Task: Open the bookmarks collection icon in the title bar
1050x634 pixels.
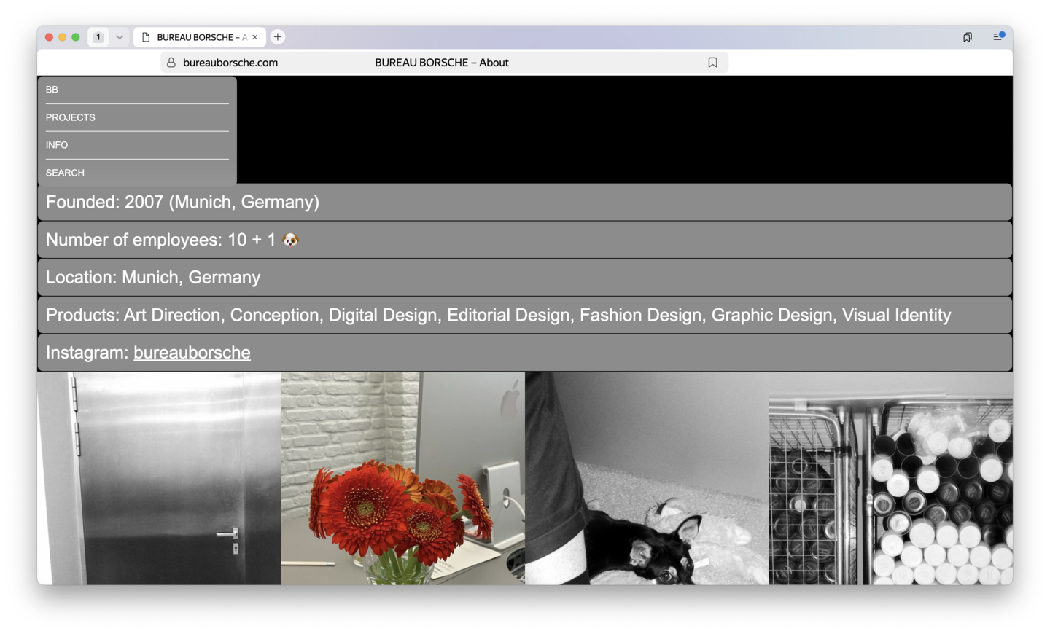Action: [x=967, y=37]
